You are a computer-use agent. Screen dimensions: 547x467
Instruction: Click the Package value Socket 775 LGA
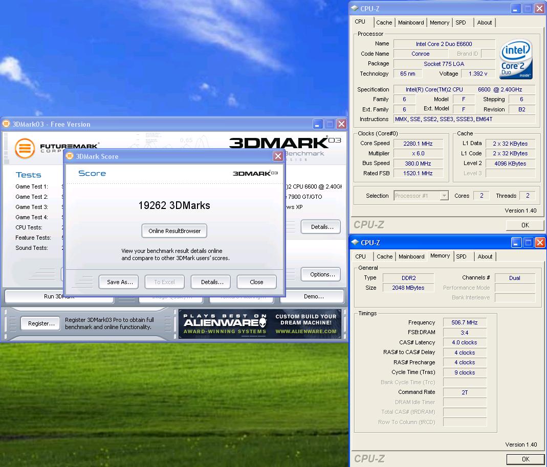(444, 64)
